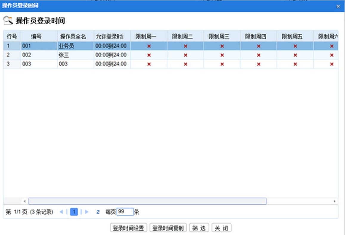This screenshot has height=235, width=345.
Task: Go to the previous page using the left arrow
Action: (x=61, y=212)
